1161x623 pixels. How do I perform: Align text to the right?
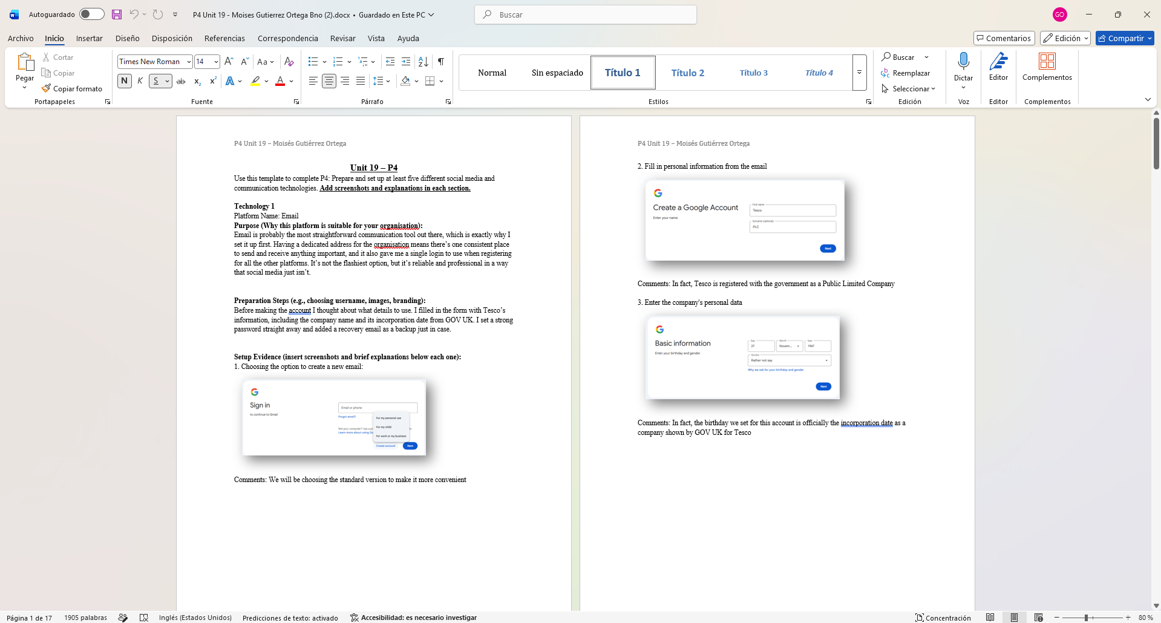click(345, 81)
